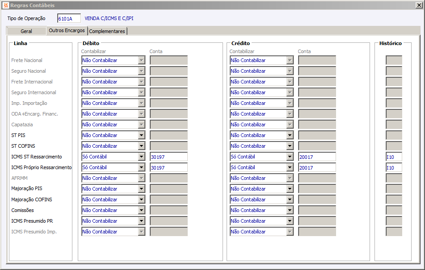Open Débito dropdown for Comissões
The image size is (425, 270).
pyautogui.click(x=142, y=210)
